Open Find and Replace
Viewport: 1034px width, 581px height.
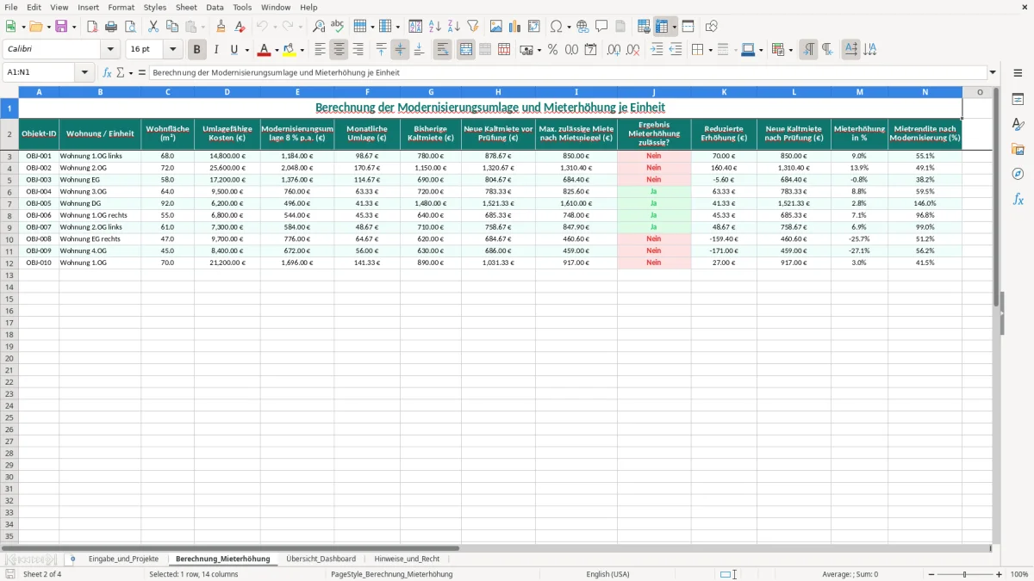pyautogui.click(x=319, y=27)
